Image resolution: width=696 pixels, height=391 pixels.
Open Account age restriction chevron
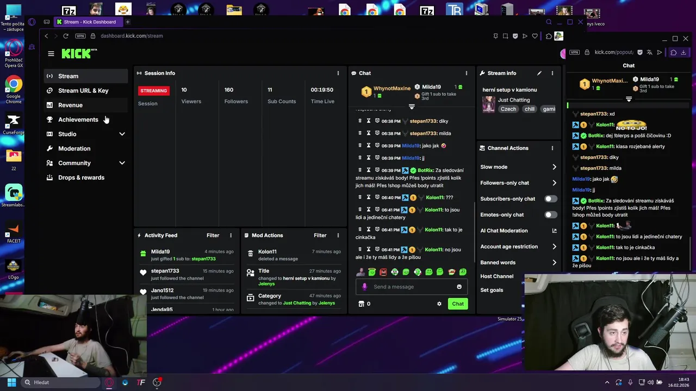(554, 247)
